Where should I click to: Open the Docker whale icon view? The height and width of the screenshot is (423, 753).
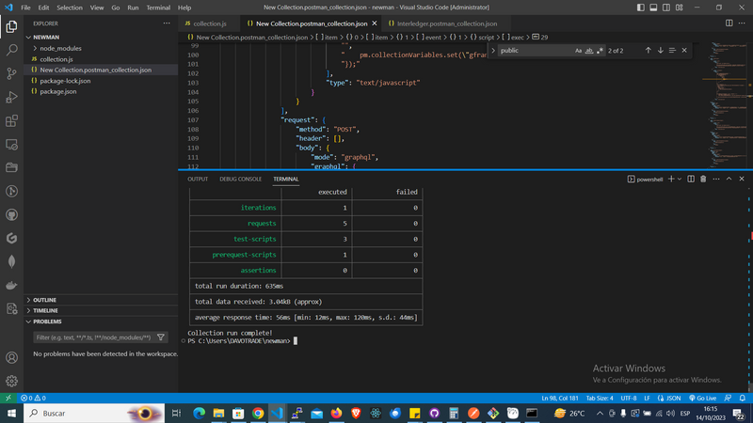click(x=11, y=285)
